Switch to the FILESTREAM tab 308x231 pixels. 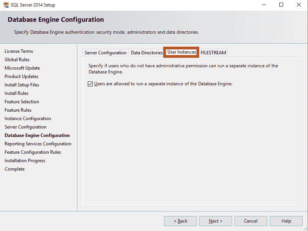(x=213, y=52)
